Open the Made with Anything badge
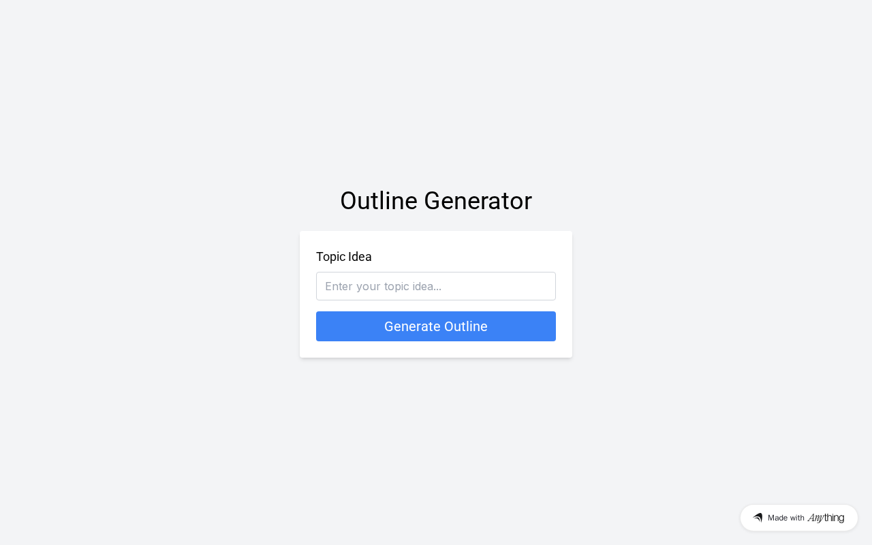 (x=798, y=518)
